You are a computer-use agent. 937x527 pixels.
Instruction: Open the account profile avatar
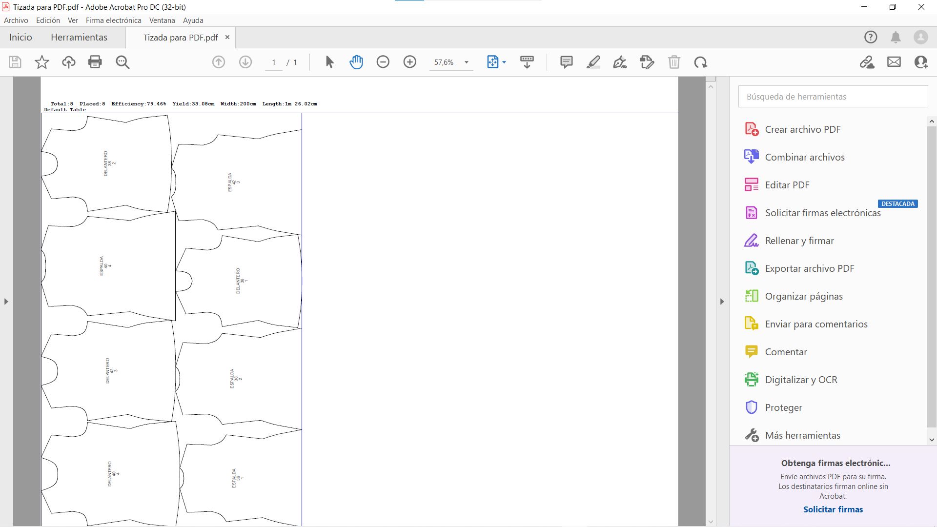921,37
